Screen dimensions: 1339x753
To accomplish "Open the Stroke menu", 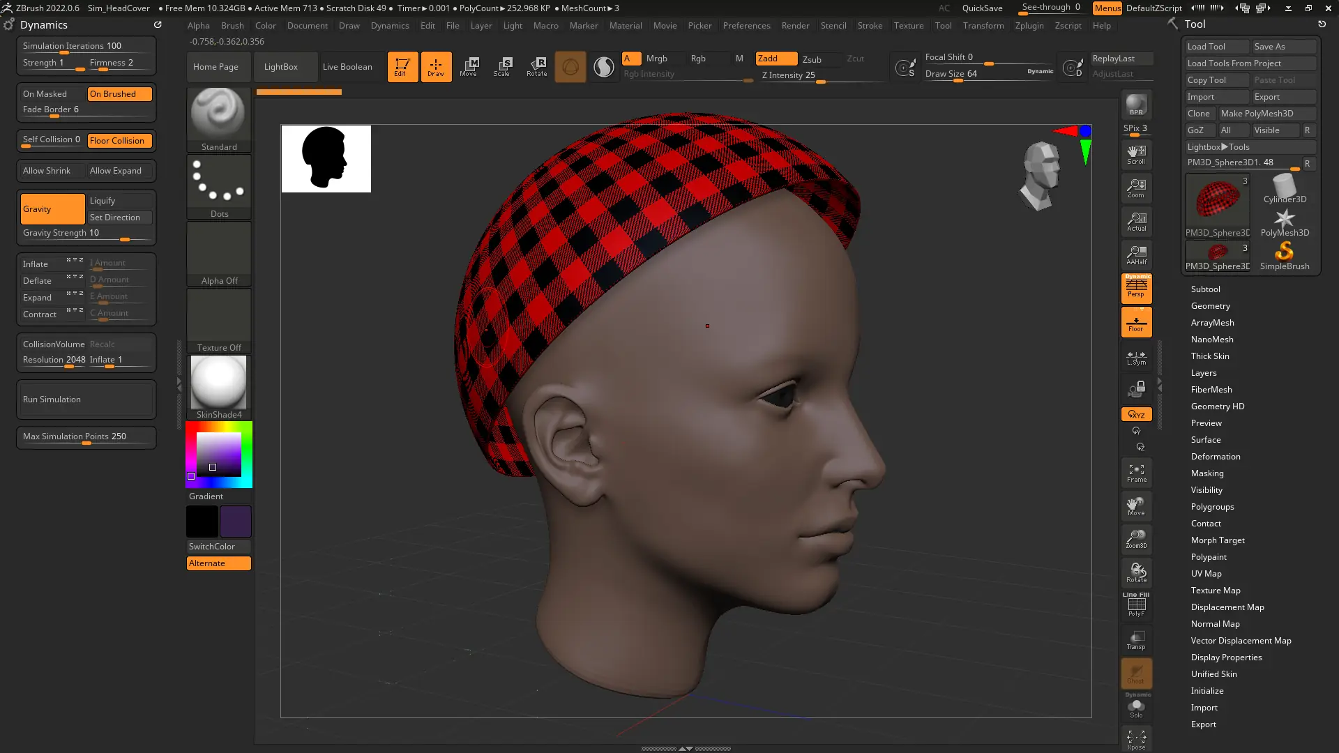I will click(x=870, y=26).
